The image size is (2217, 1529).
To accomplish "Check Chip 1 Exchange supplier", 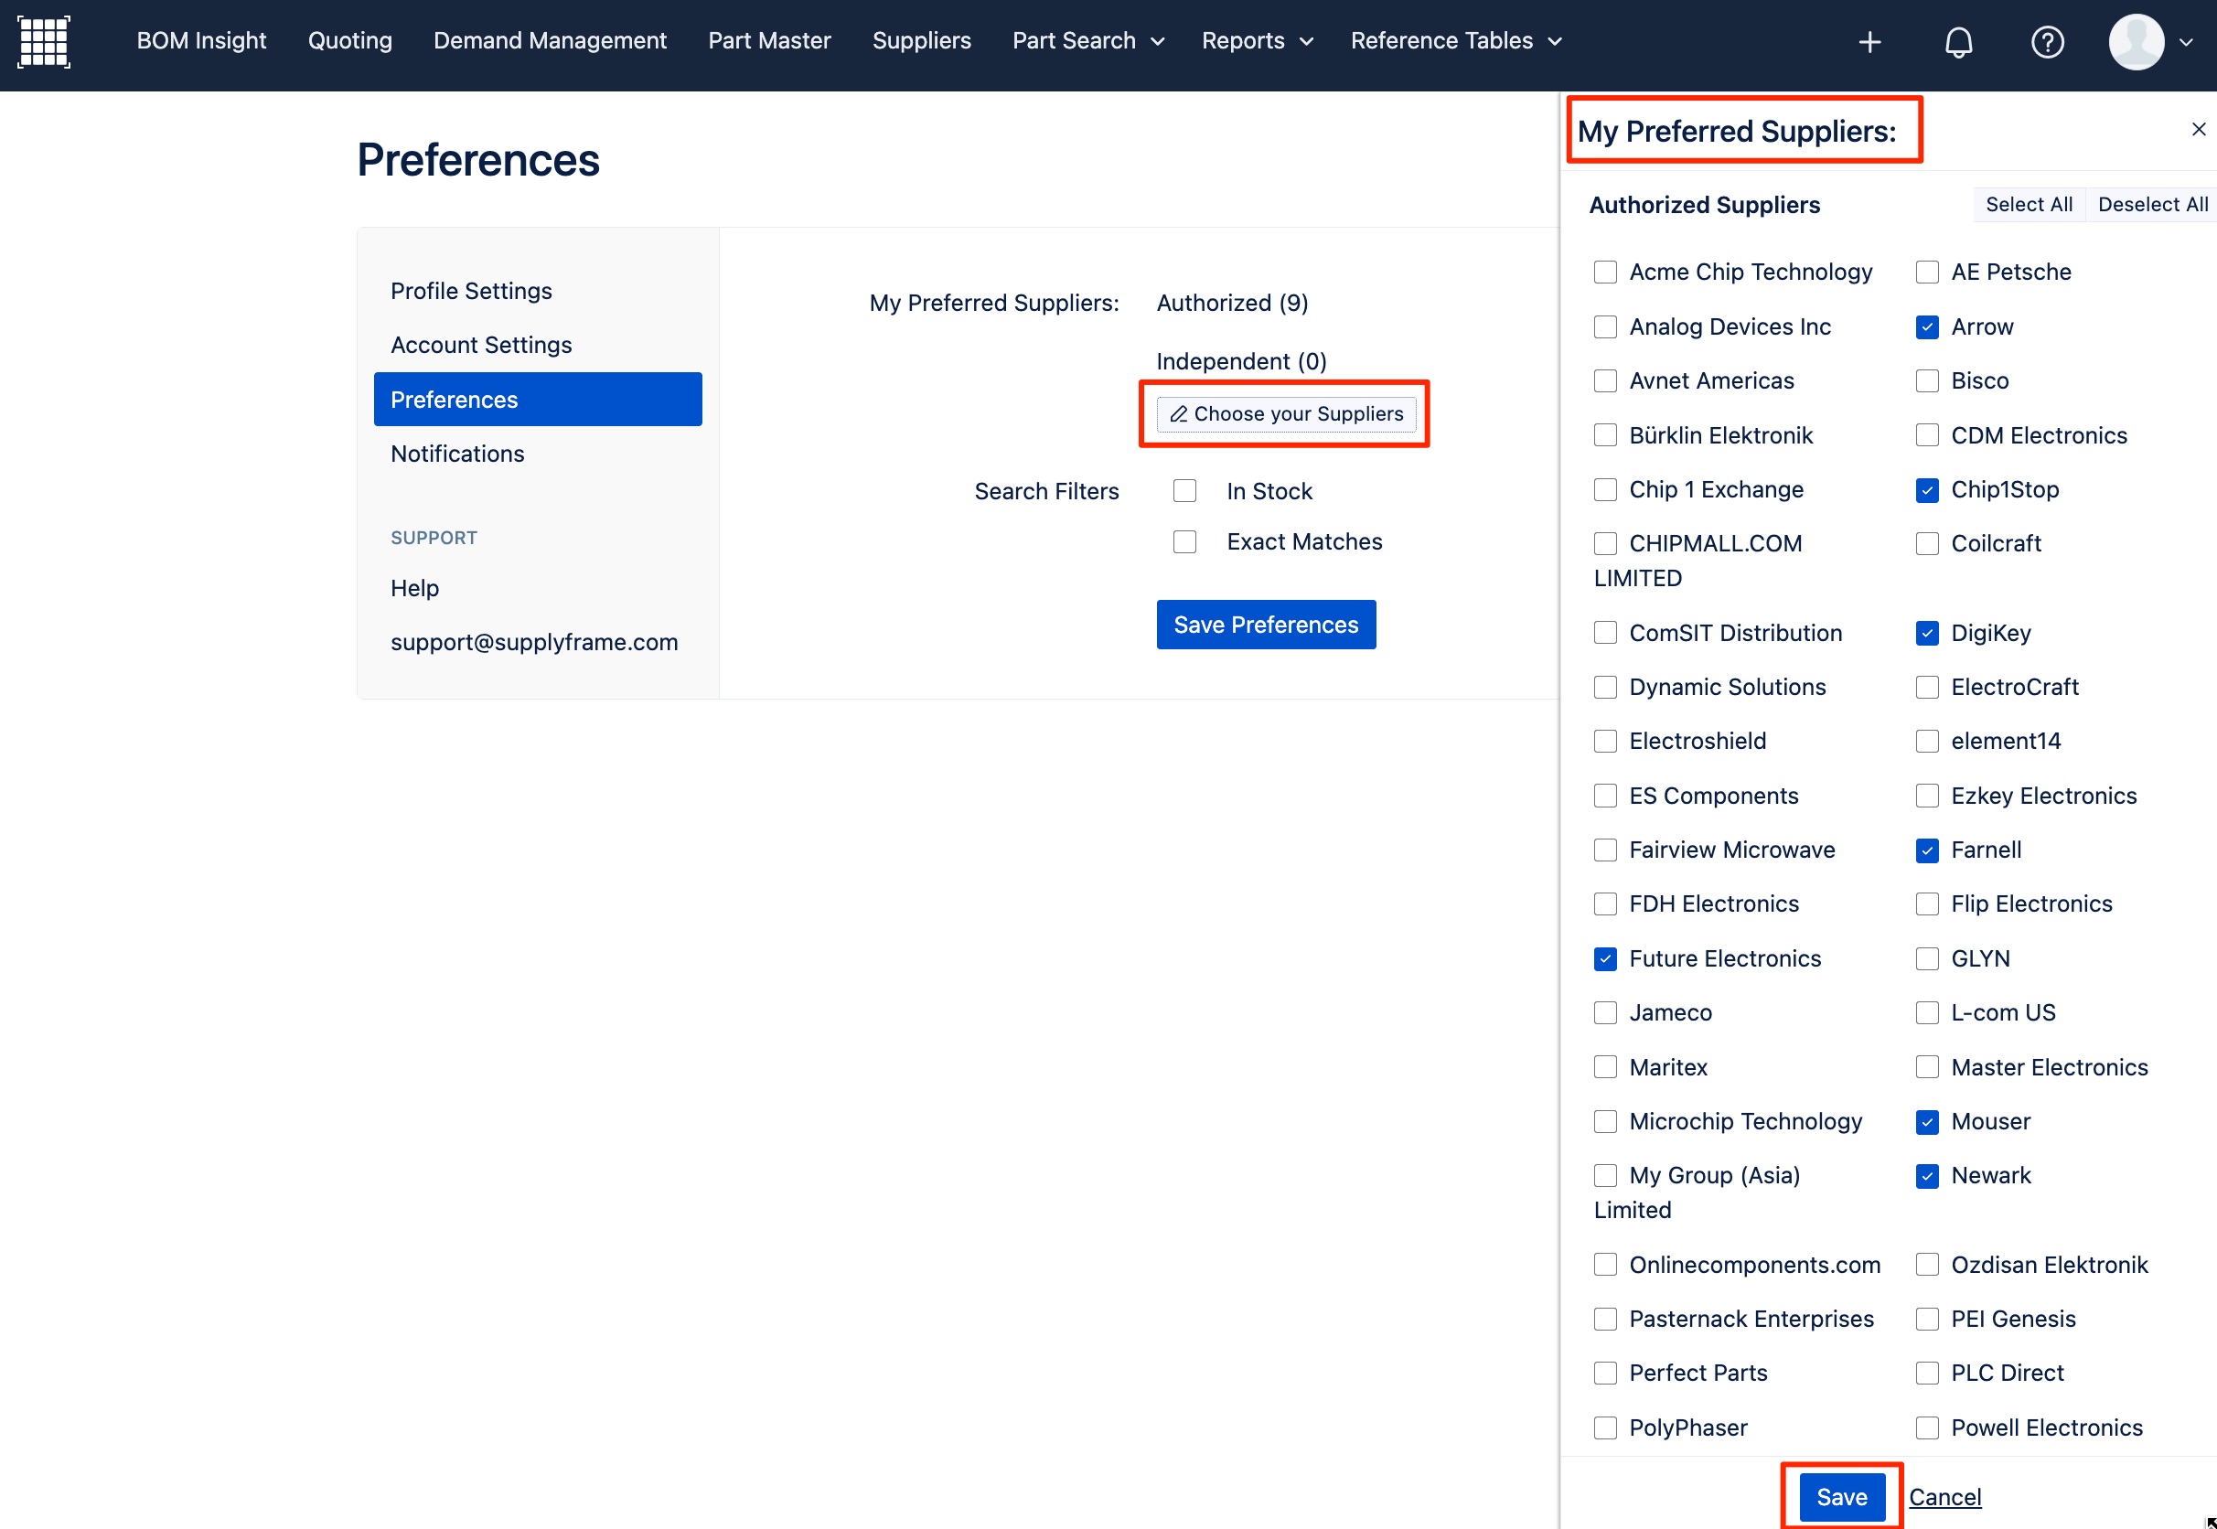I will pyautogui.click(x=1605, y=490).
